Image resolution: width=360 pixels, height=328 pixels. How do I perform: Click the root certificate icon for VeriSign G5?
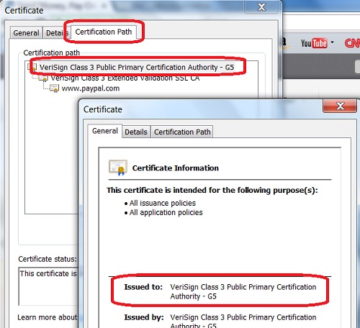click(32, 68)
